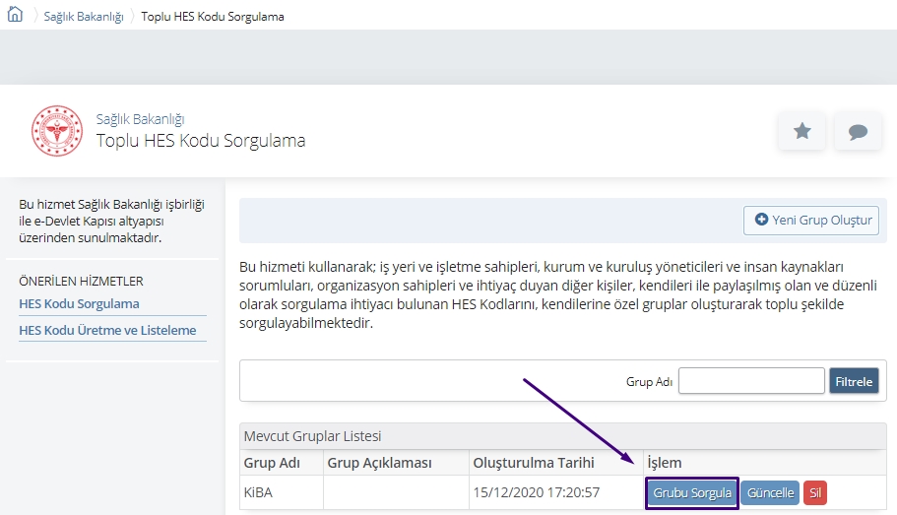Delete the group using the red Sil button
897x515 pixels.
pos(815,493)
